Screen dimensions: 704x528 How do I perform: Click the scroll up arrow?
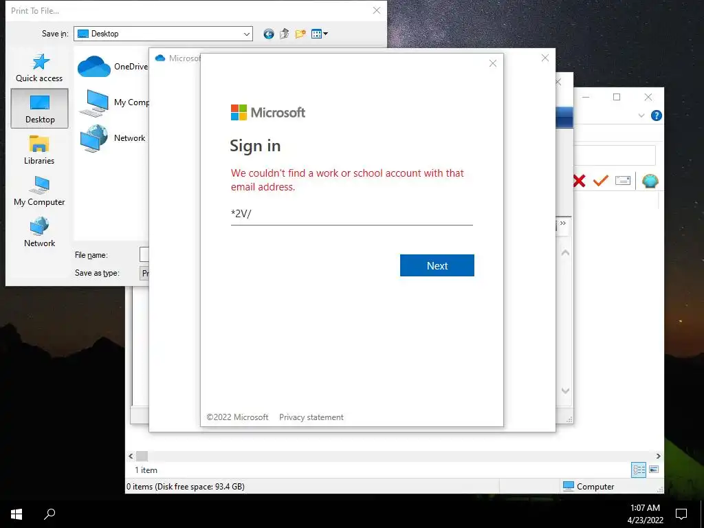pos(565,253)
